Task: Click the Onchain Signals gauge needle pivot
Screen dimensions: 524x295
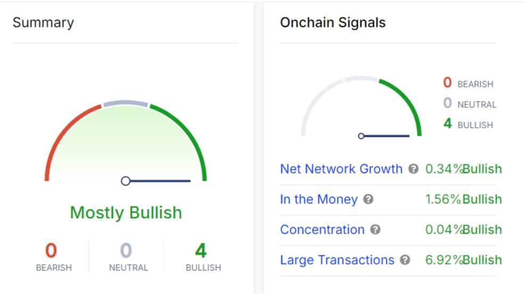Action: click(361, 136)
